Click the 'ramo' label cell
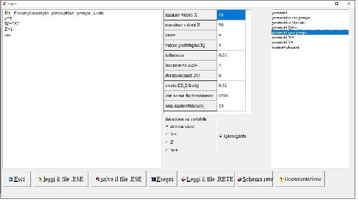 [x=190, y=35]
